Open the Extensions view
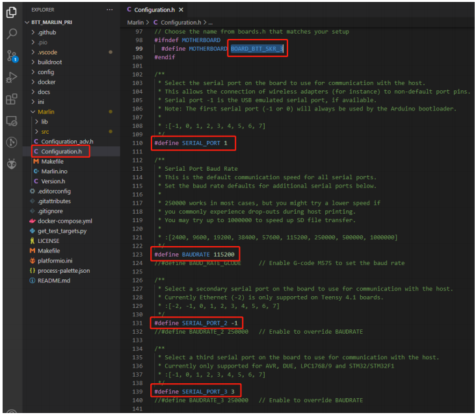476x415 pixels. pyautogui.click(x=11, y=99)
